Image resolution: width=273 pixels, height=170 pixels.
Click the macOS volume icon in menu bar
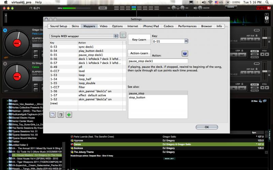click(x=203, y=2)
